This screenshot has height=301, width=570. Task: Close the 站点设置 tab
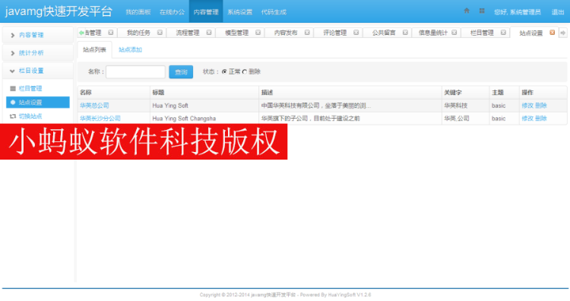pyautogui.click(x=553, y=33)
